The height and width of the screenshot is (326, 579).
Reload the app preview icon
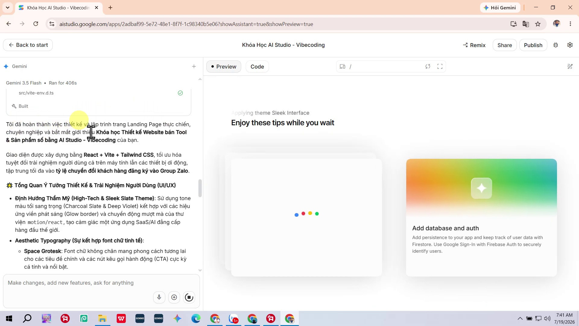pos(428,66)
